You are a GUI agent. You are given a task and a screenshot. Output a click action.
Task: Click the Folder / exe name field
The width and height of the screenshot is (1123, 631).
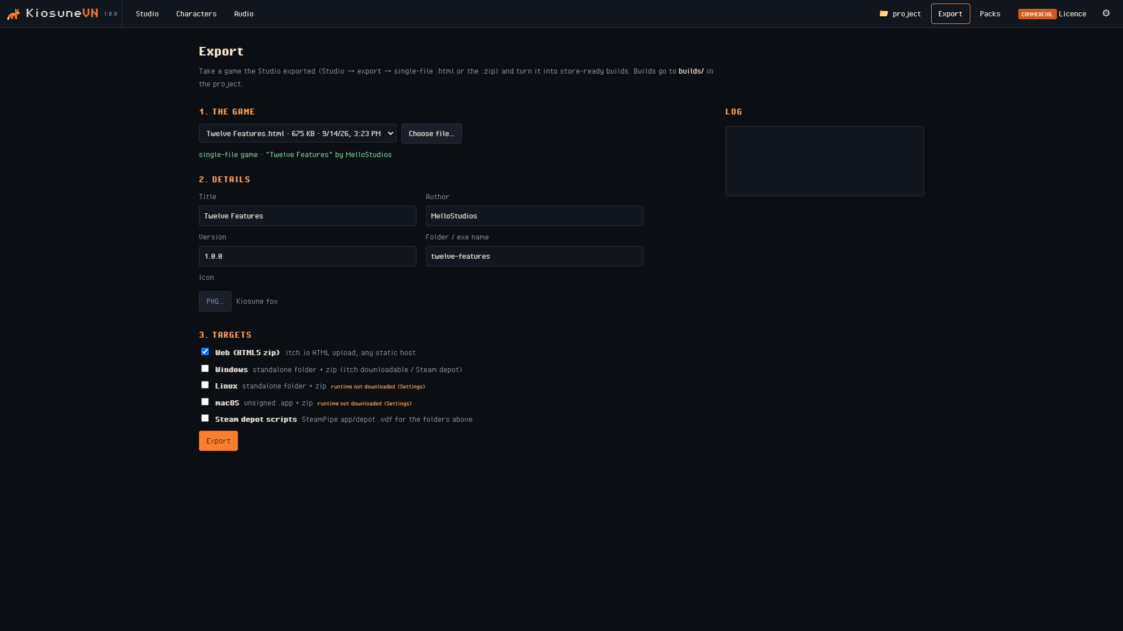[x=535, y=256]
